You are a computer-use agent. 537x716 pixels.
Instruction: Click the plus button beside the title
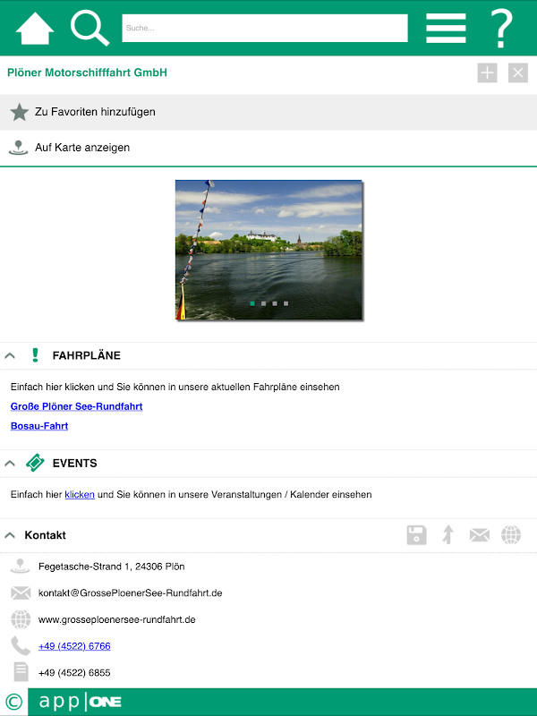point(487,73)
